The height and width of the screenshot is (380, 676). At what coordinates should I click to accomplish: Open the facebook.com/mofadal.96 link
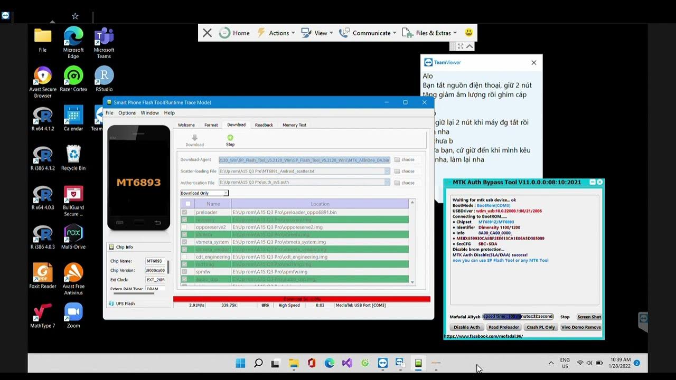[483, 336]
